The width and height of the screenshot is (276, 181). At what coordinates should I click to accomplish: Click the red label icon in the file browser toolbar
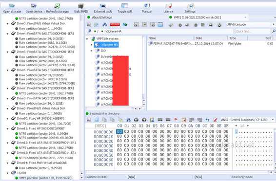tap(115, 25)
